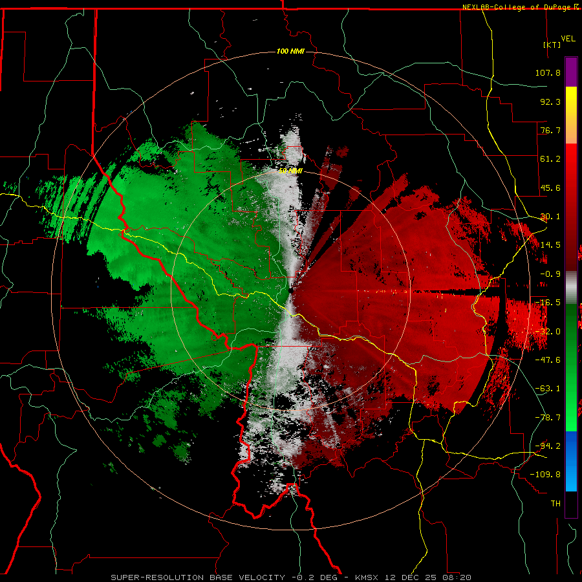Viewport: 582px width, 582px height.
Task: Click the VEL legend title
Action: (568, 38)
